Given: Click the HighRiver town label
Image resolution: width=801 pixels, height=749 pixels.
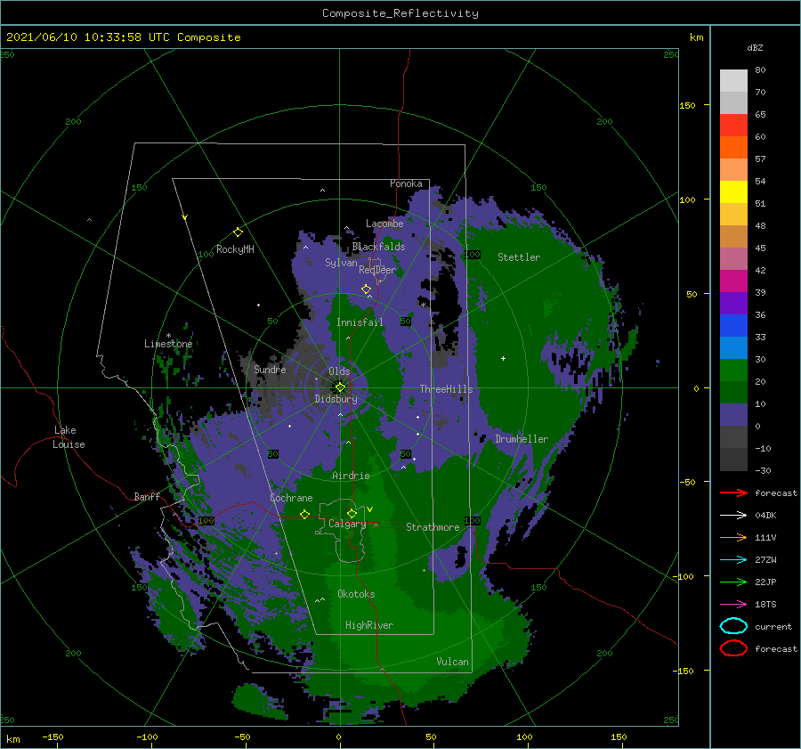Looking at the screenshot, I should click(369, 625).
